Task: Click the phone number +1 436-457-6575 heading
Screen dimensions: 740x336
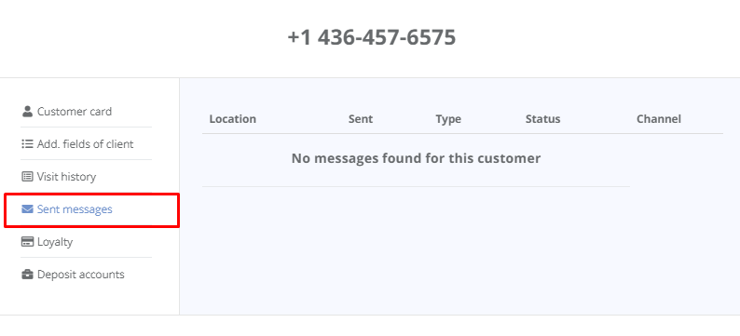Action: pyautogui.click(x=372, y=37)
